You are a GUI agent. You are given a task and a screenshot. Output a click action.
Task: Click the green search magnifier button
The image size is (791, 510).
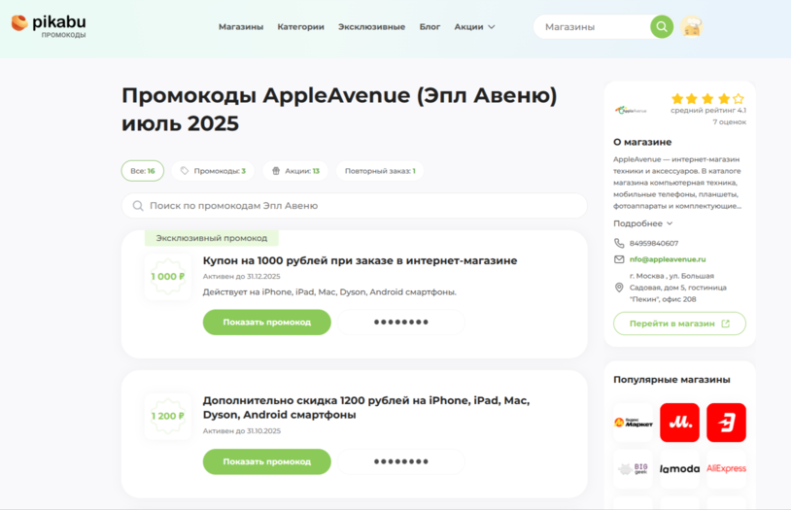coord(662,27)
